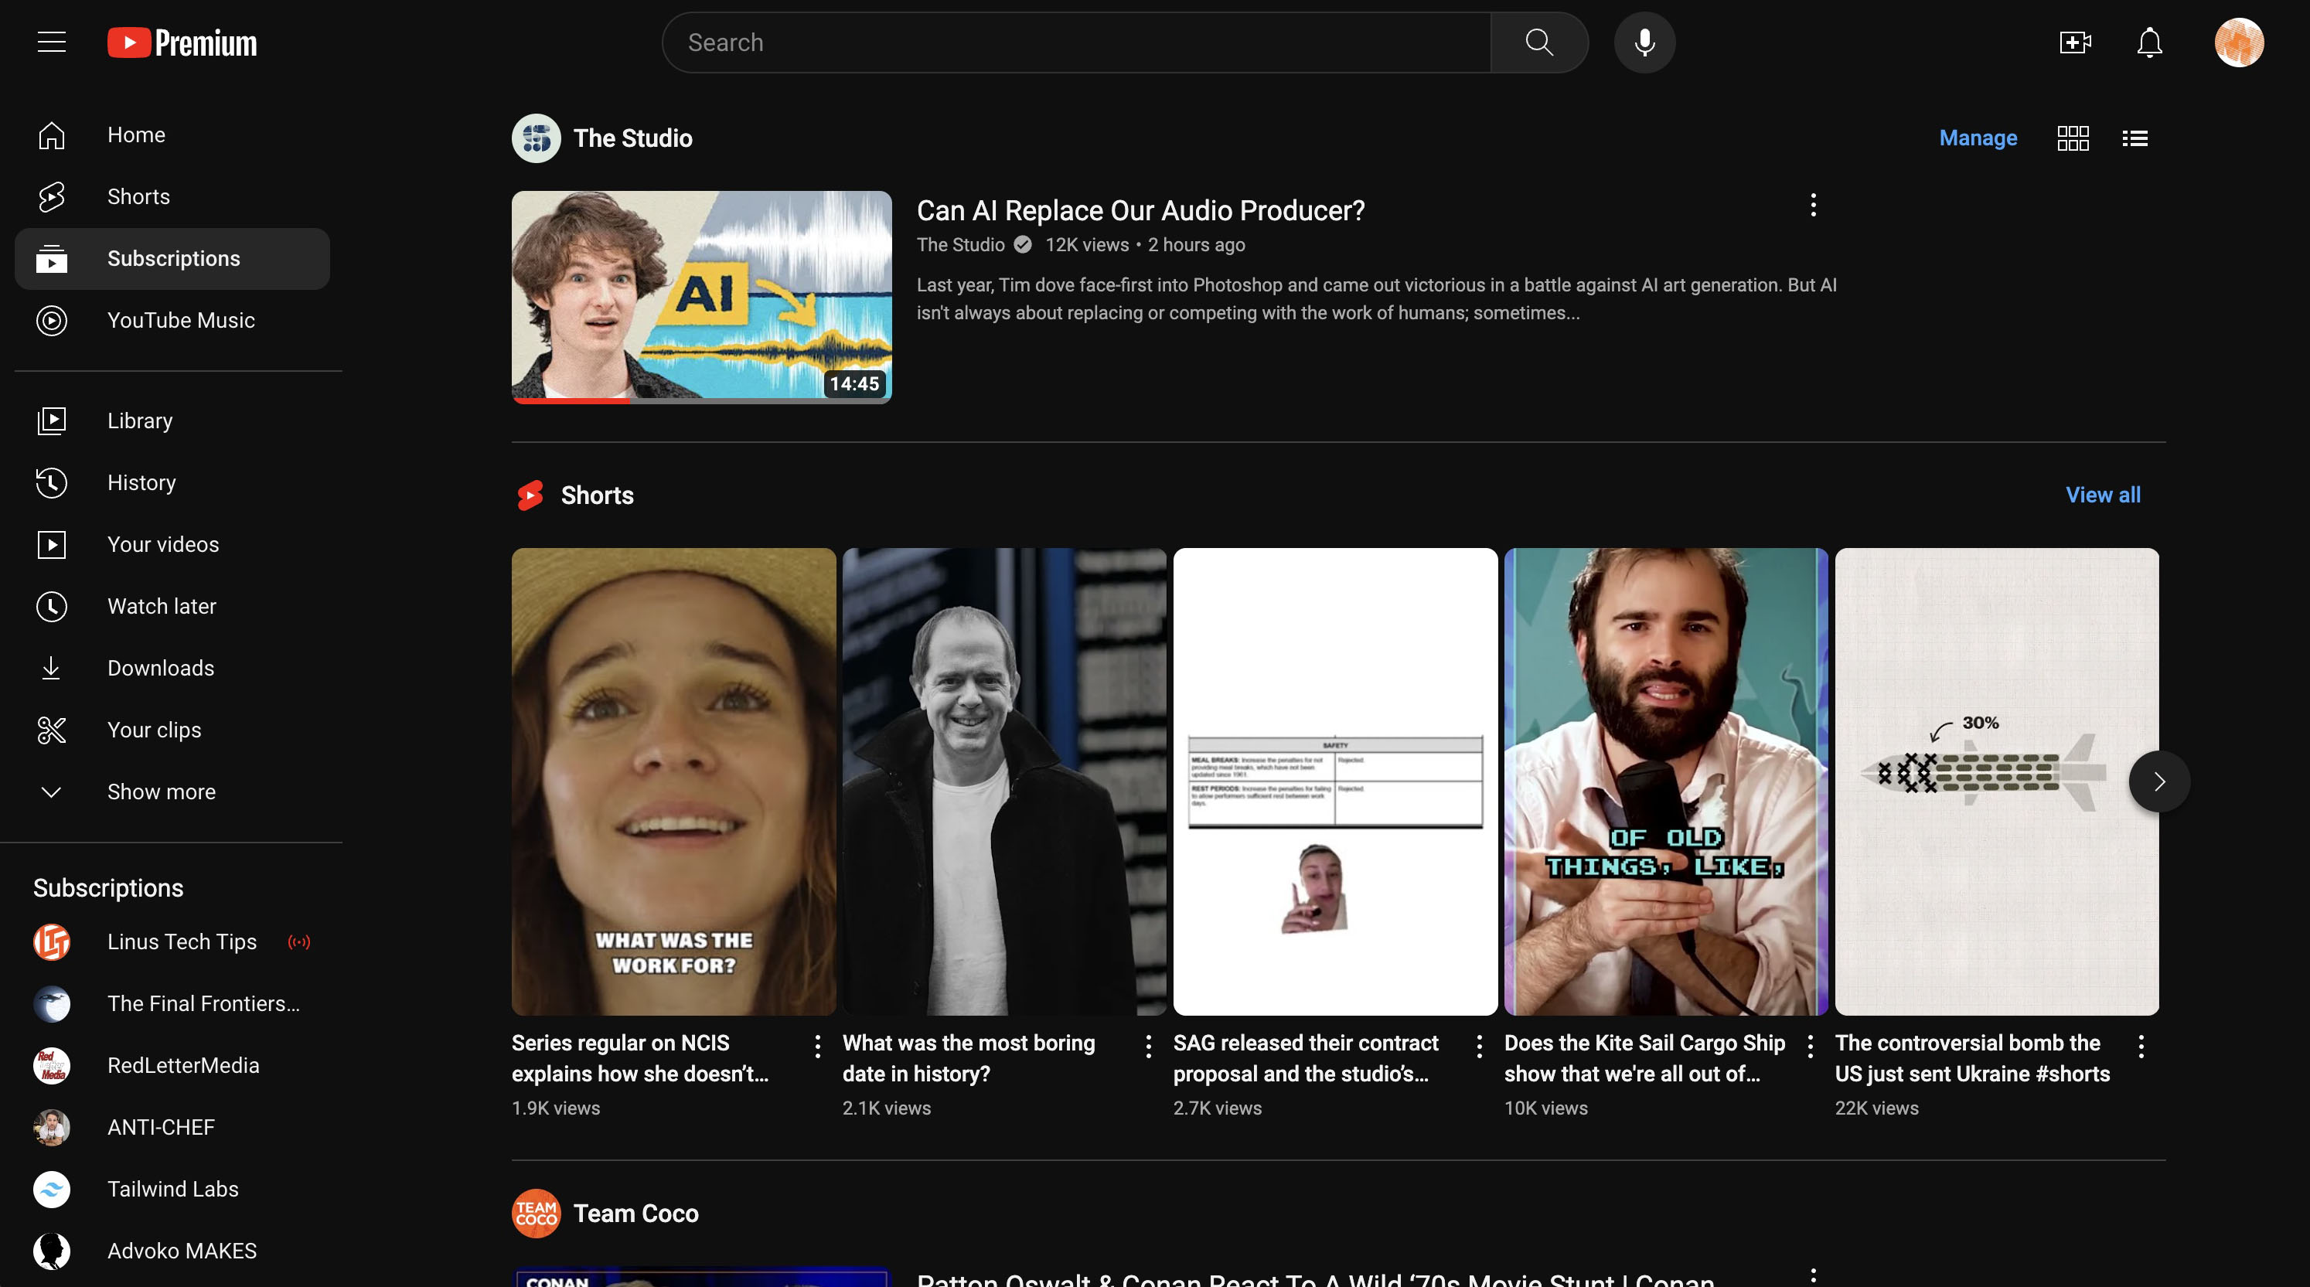
Task: Click the YouTube Premium logo
Action: (x=182, y=43)
